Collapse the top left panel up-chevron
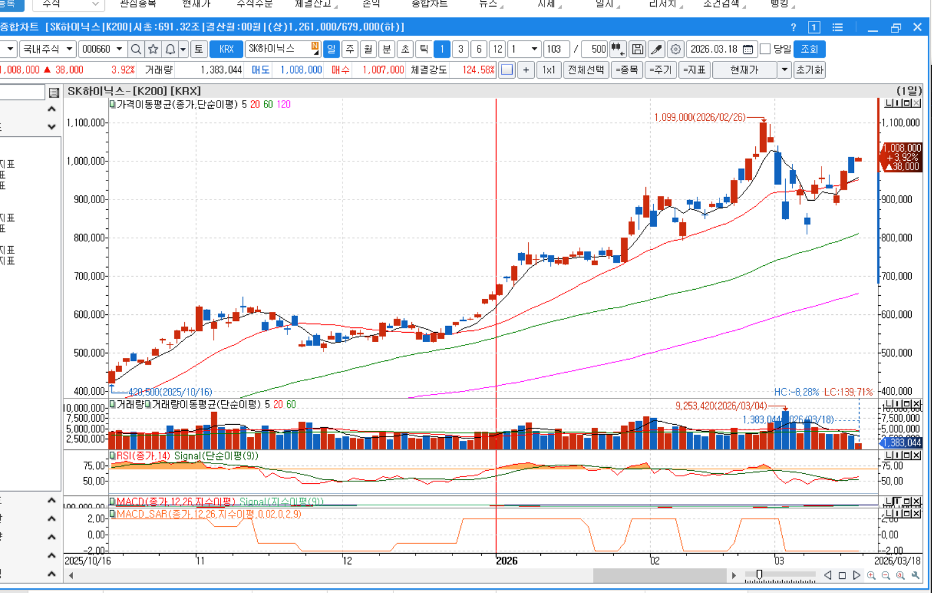 point(52,109)
